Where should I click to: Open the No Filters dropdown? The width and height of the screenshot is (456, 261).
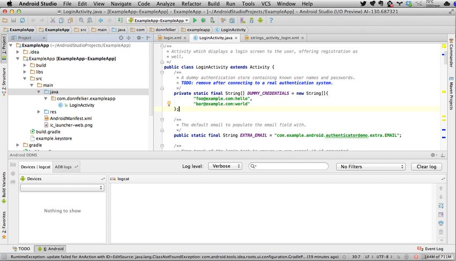pos(371,167)
